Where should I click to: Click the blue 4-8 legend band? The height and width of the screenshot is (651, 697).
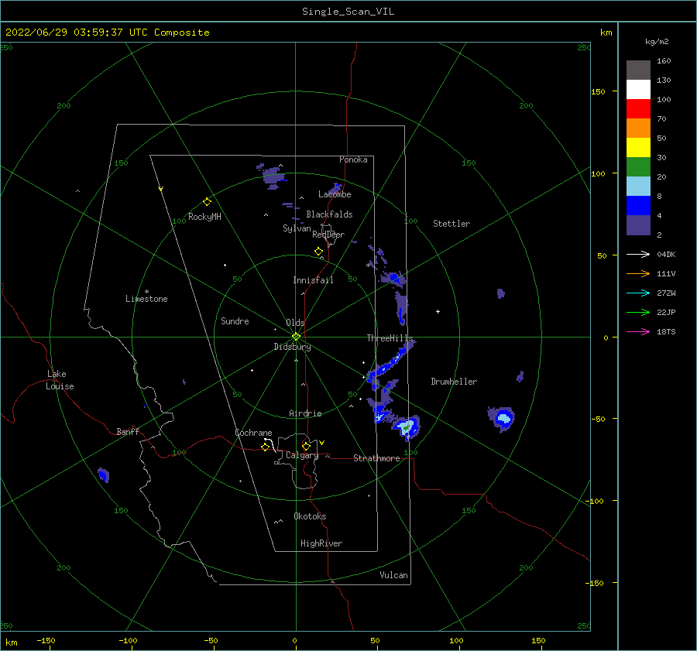click(638, 205)
